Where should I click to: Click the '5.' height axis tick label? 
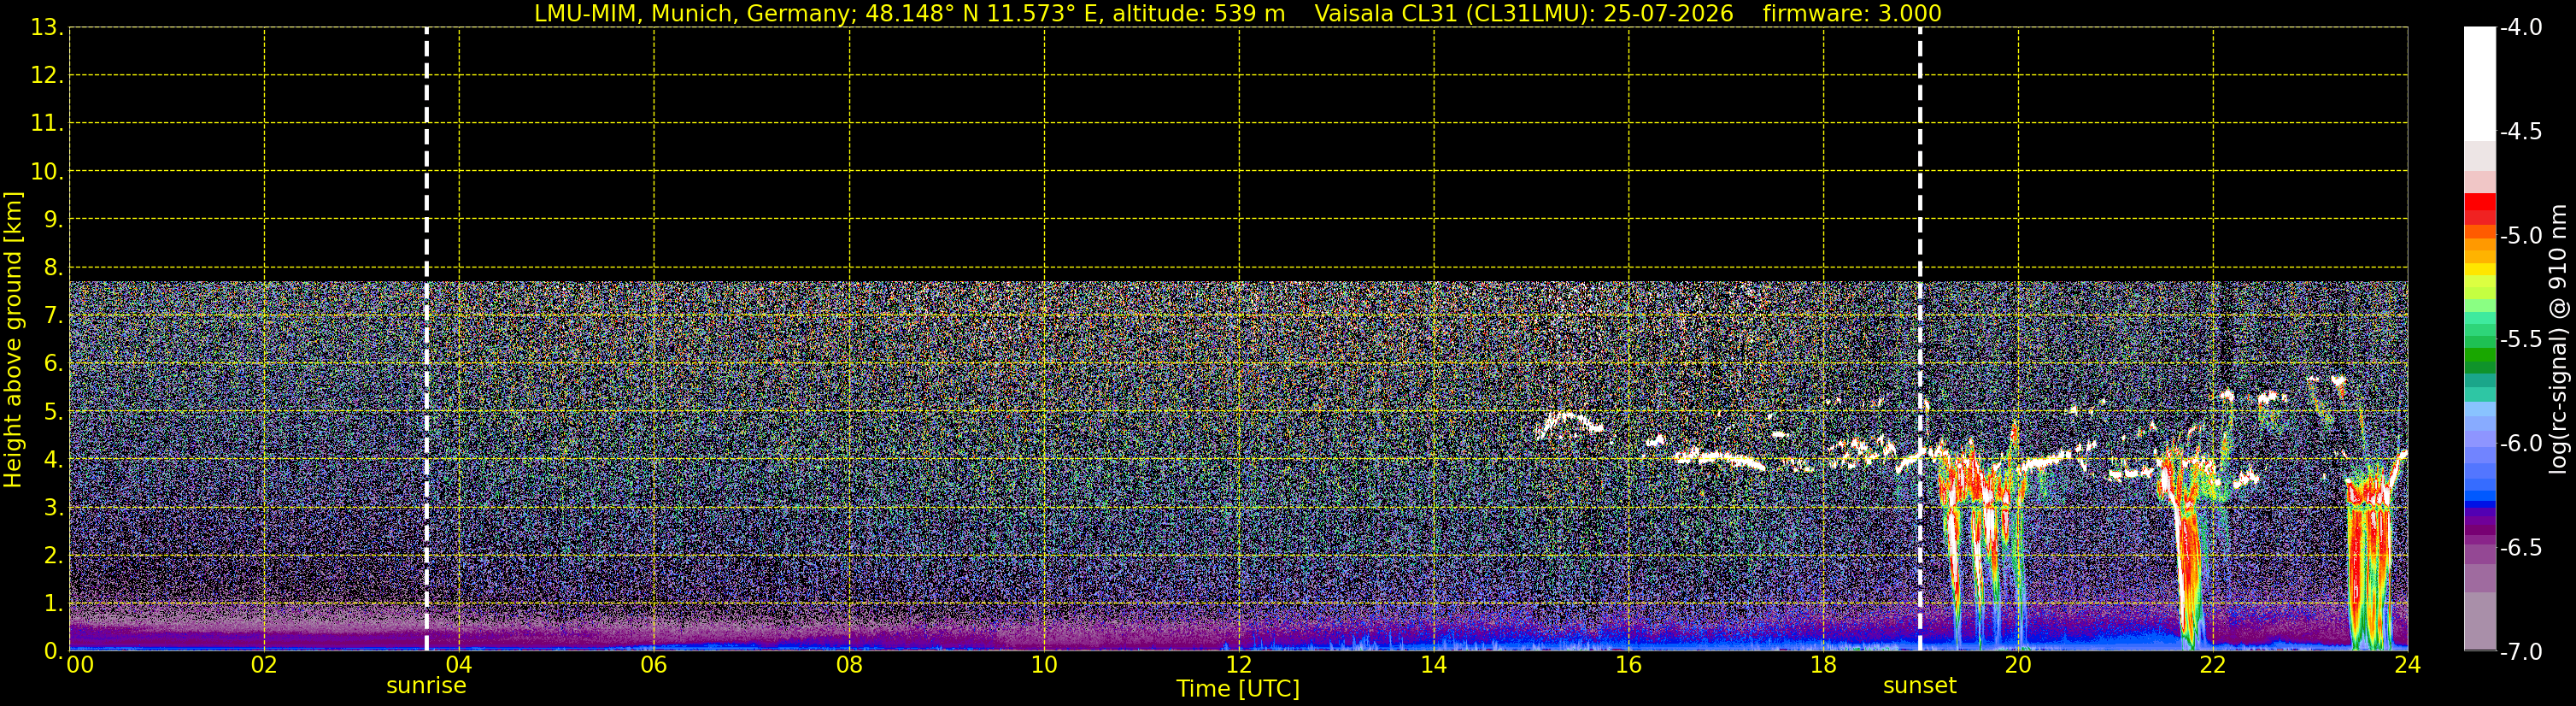click(53, 412)
